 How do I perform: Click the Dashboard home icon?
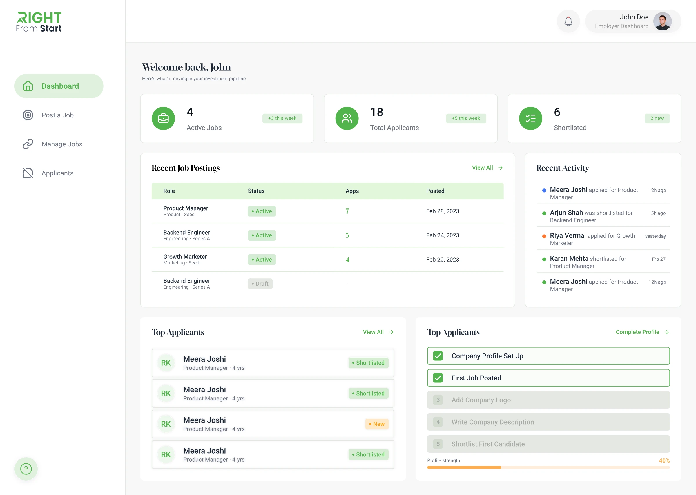(x=28, y=86)
